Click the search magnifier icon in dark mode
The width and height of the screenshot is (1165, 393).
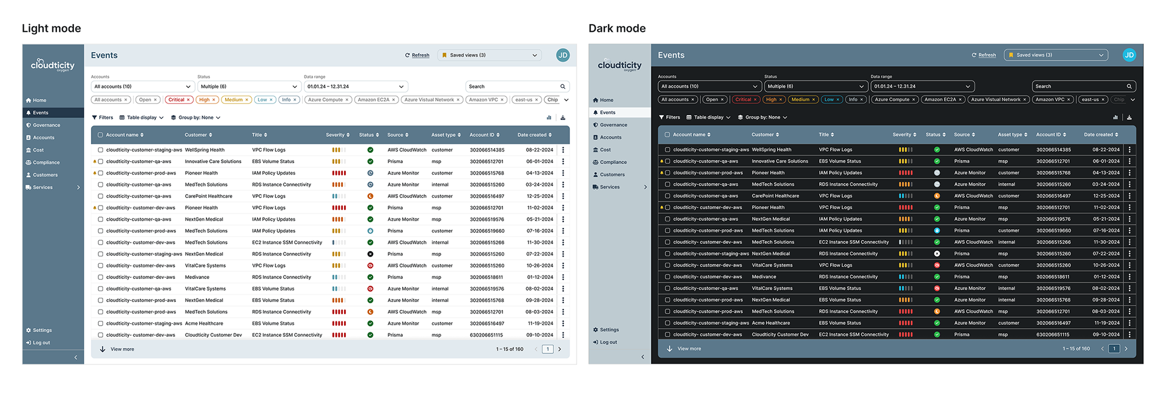(1129, 86)
